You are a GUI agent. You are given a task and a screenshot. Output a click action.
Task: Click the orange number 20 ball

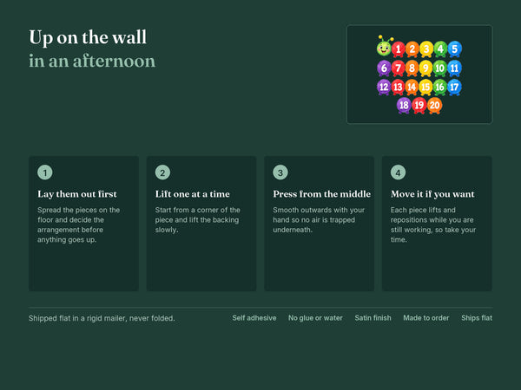(x=435, y=106)
